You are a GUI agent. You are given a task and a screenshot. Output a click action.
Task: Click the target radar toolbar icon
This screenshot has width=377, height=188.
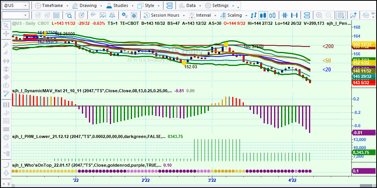[81, 16]
